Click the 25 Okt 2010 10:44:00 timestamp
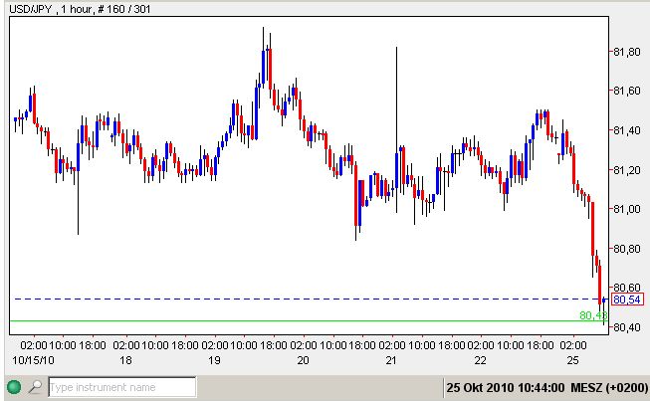 (x=506, y=388)
